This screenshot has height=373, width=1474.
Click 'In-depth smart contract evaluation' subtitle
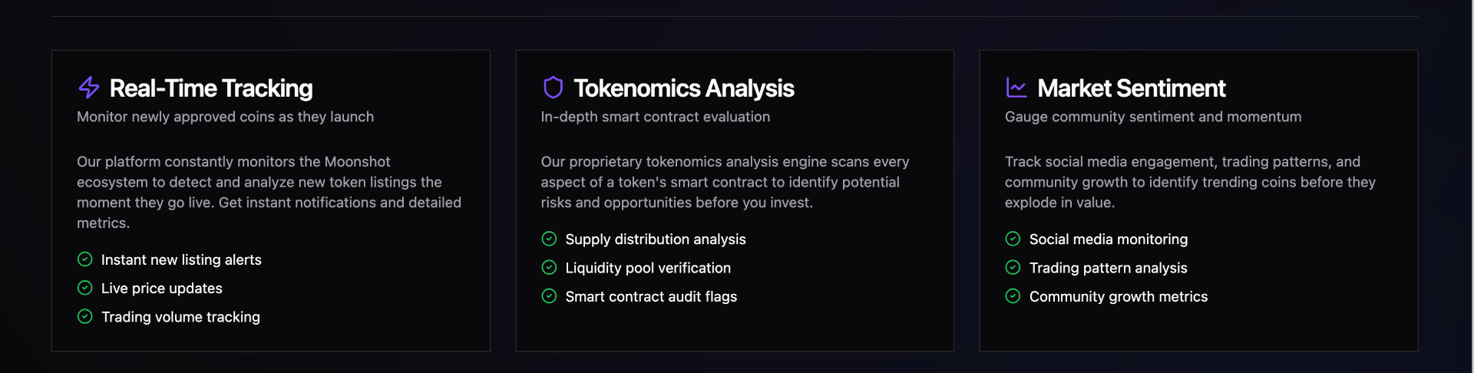(x=655, y=117)
